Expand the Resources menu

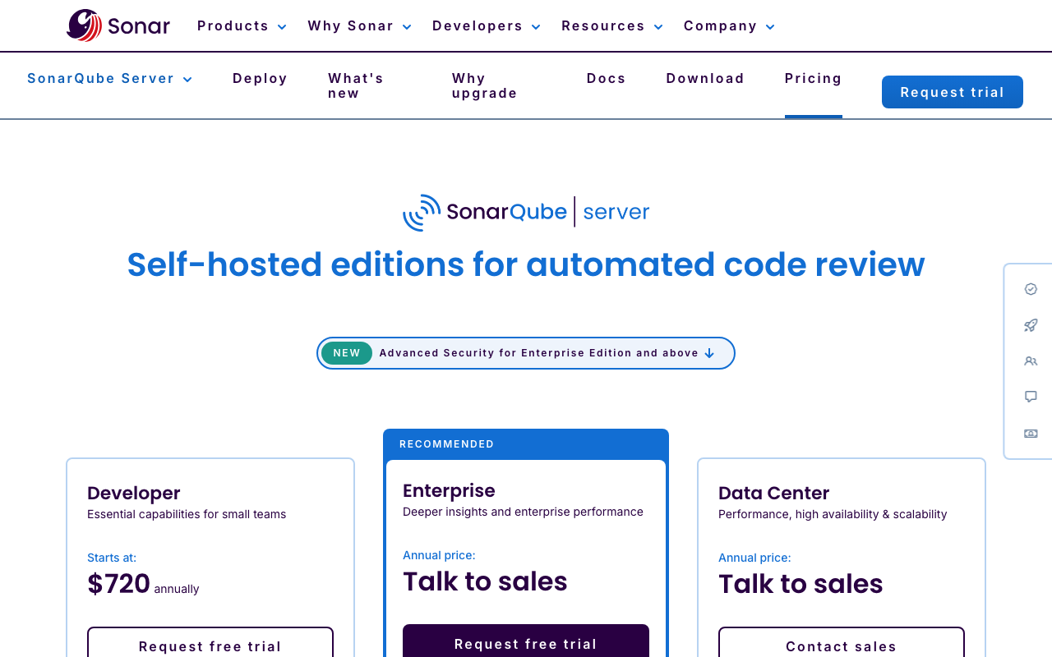click(x=611, y=25)
